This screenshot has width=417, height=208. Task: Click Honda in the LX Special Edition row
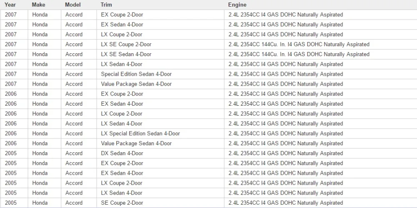40,134
